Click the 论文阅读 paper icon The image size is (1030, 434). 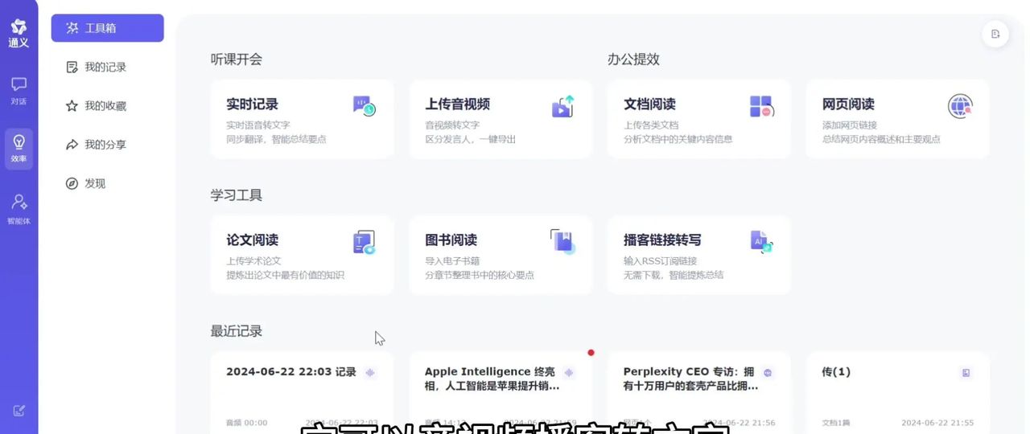(364, 242)
